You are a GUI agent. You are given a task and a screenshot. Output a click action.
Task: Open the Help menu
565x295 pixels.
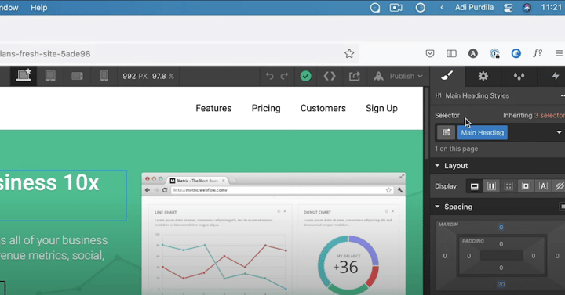[x=39, y=8]
